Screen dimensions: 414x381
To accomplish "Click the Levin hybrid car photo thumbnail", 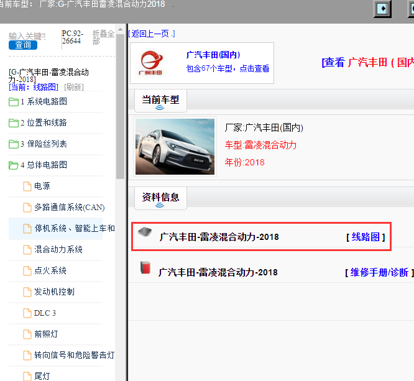I will point(175,147).
